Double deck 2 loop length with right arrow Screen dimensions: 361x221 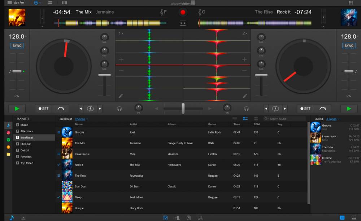(x=285, y=109)
